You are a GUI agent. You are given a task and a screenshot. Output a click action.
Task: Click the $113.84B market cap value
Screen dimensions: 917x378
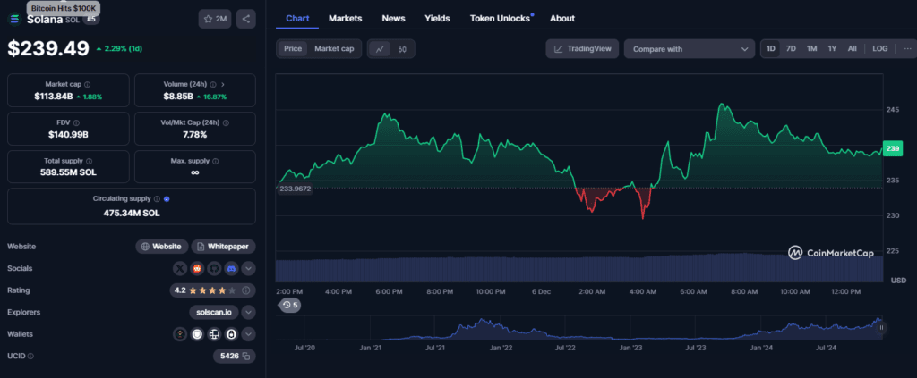(x=54, y=97)
